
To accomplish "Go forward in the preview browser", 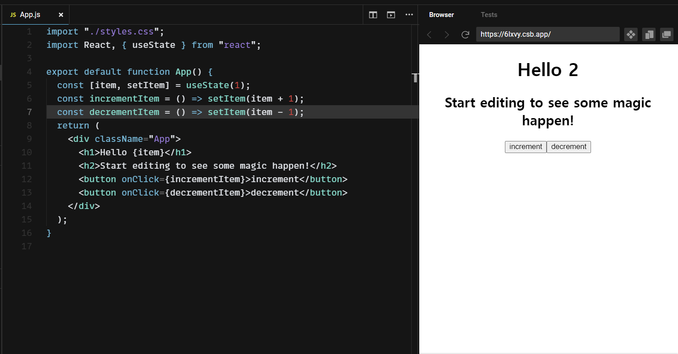I will [447, 34].
